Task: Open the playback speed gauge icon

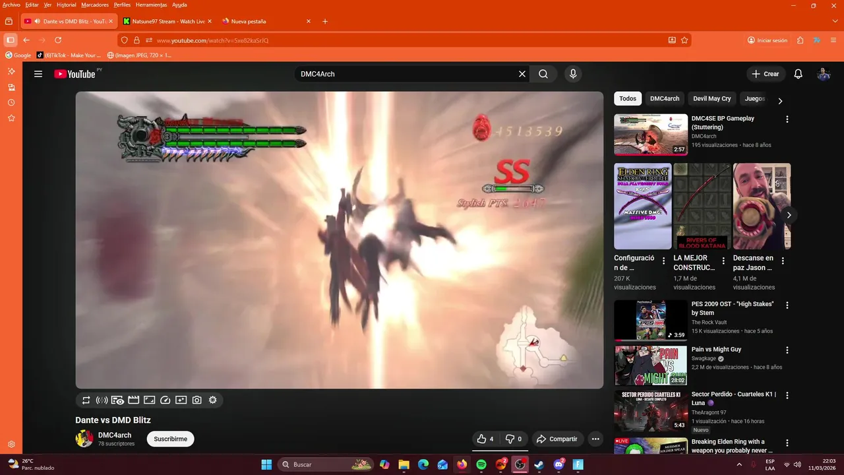Action: coord(165,400)
